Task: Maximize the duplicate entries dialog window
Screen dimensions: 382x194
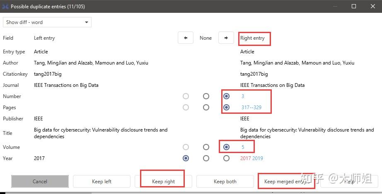Action: click(354, 7)
